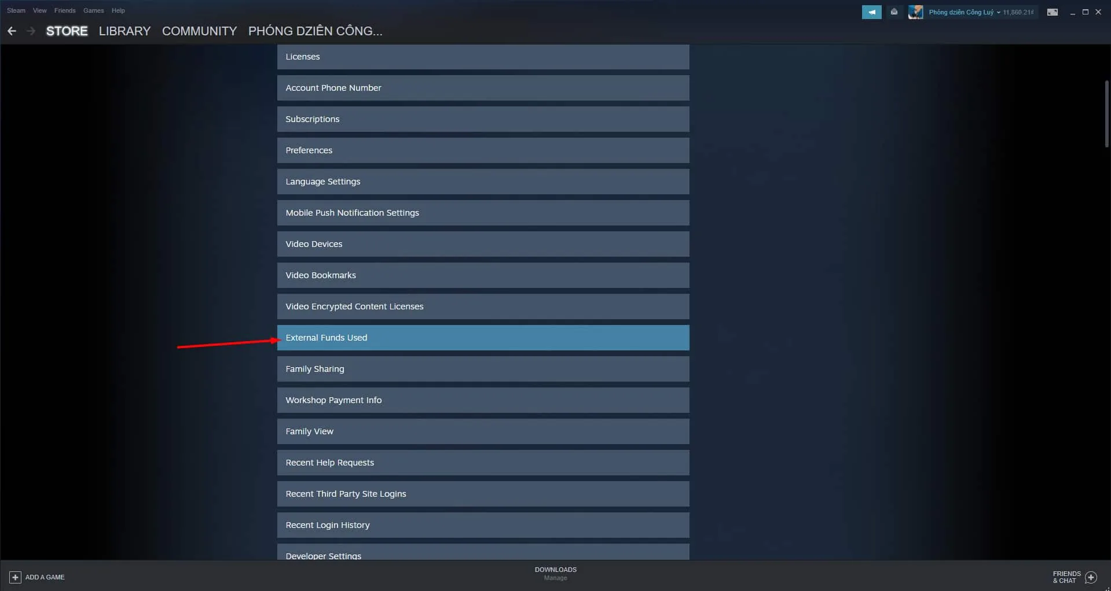Select the Subscriptions row
Screen dimensions: 1111x591
tap(483, 119)
